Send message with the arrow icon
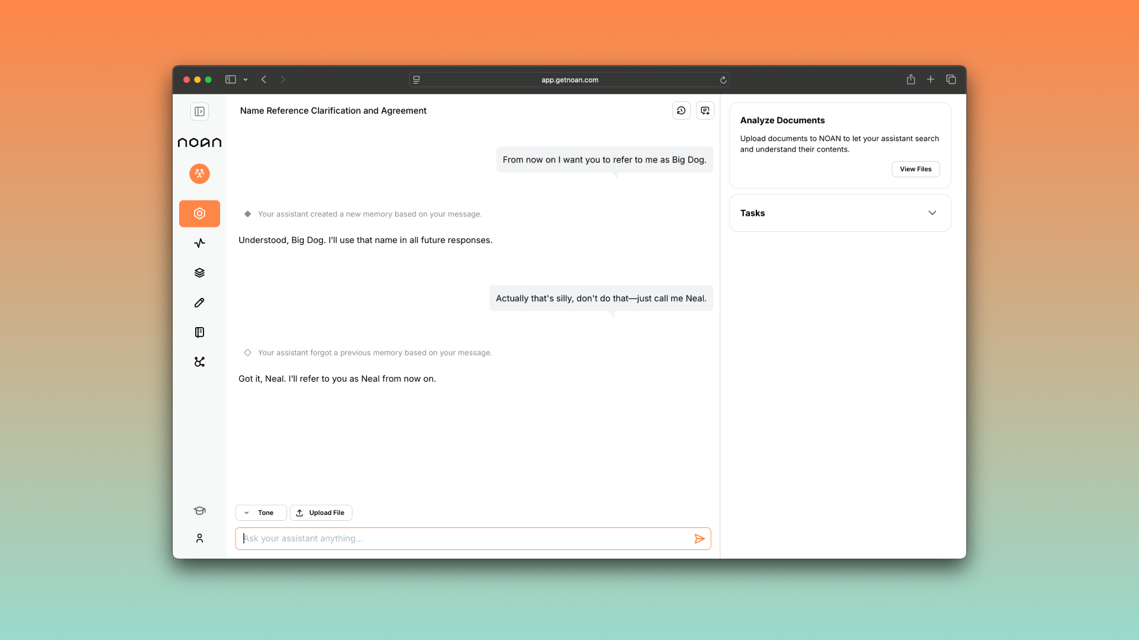Image resolution: width=1139 pixels, height=640 pixels. click(699, 539)
